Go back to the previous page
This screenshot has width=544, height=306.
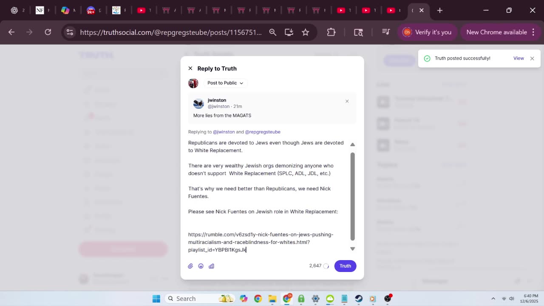(x=11, y=32)
